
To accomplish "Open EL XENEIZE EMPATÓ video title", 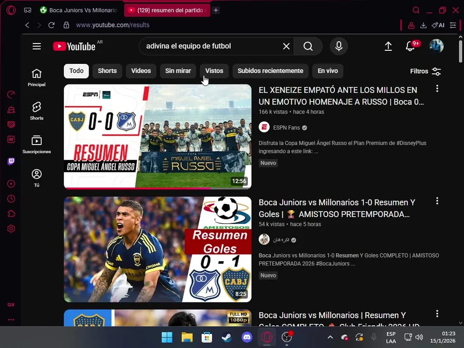I will [x=341, y=96].
